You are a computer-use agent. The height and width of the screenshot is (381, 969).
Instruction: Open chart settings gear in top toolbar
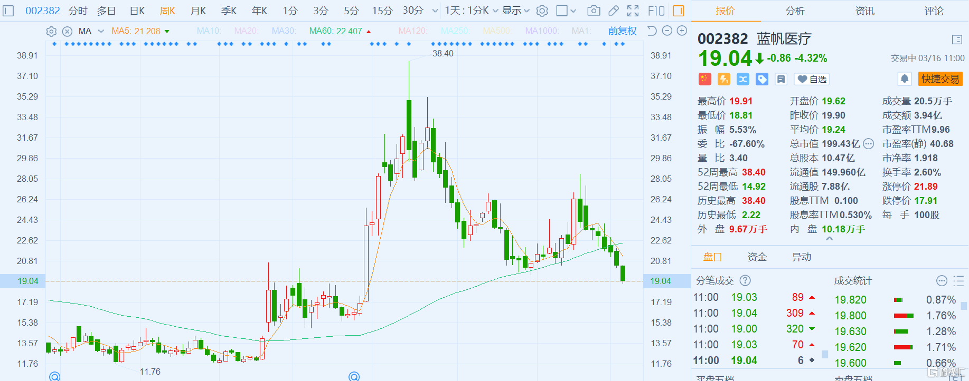pyautogui.click(x=542, y=11)
